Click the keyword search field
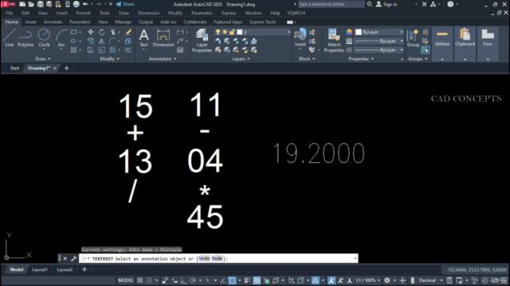Screen dimensions: 510x286 pos(331,4)
